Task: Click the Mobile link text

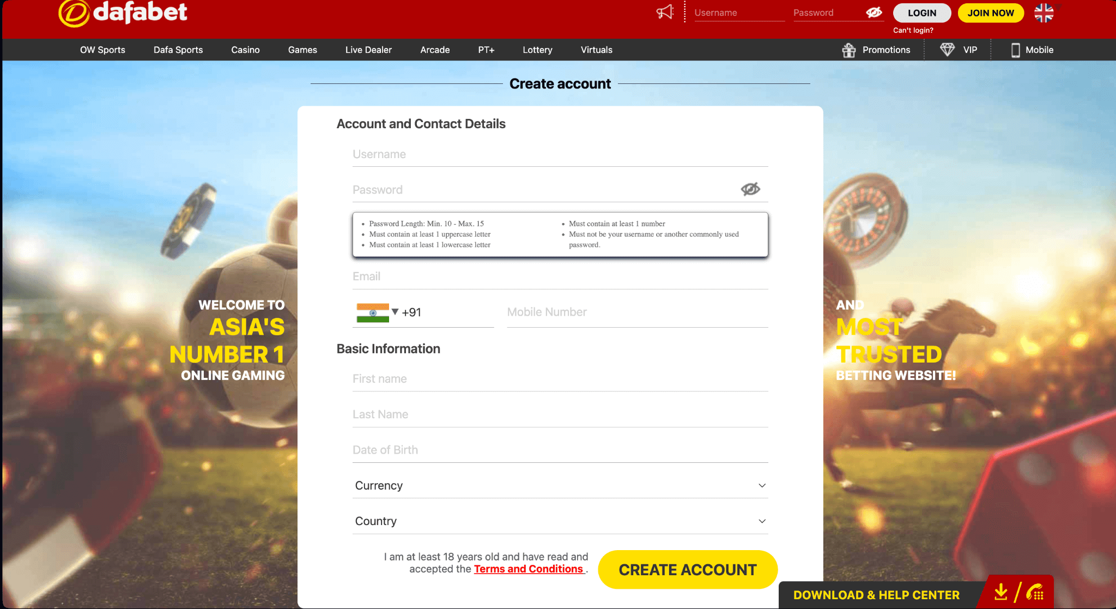Action: point(1039,50)
